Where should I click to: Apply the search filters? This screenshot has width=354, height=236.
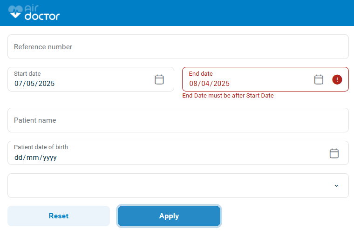point(169,216)
